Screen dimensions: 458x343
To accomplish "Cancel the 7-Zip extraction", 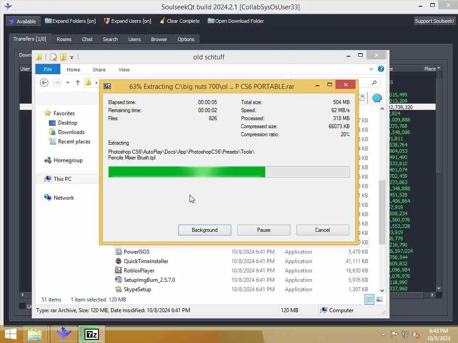I will tap(322, 230).
